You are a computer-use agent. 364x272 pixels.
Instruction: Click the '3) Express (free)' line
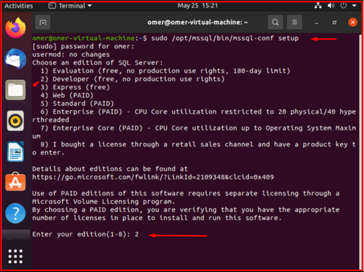75,87
